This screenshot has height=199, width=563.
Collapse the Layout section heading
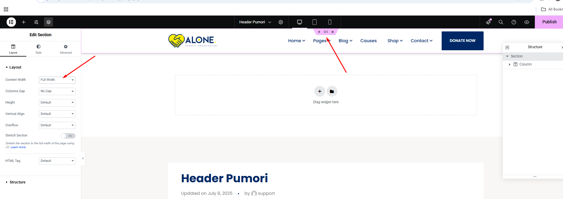pyautogui.click(x=13, y=67)
